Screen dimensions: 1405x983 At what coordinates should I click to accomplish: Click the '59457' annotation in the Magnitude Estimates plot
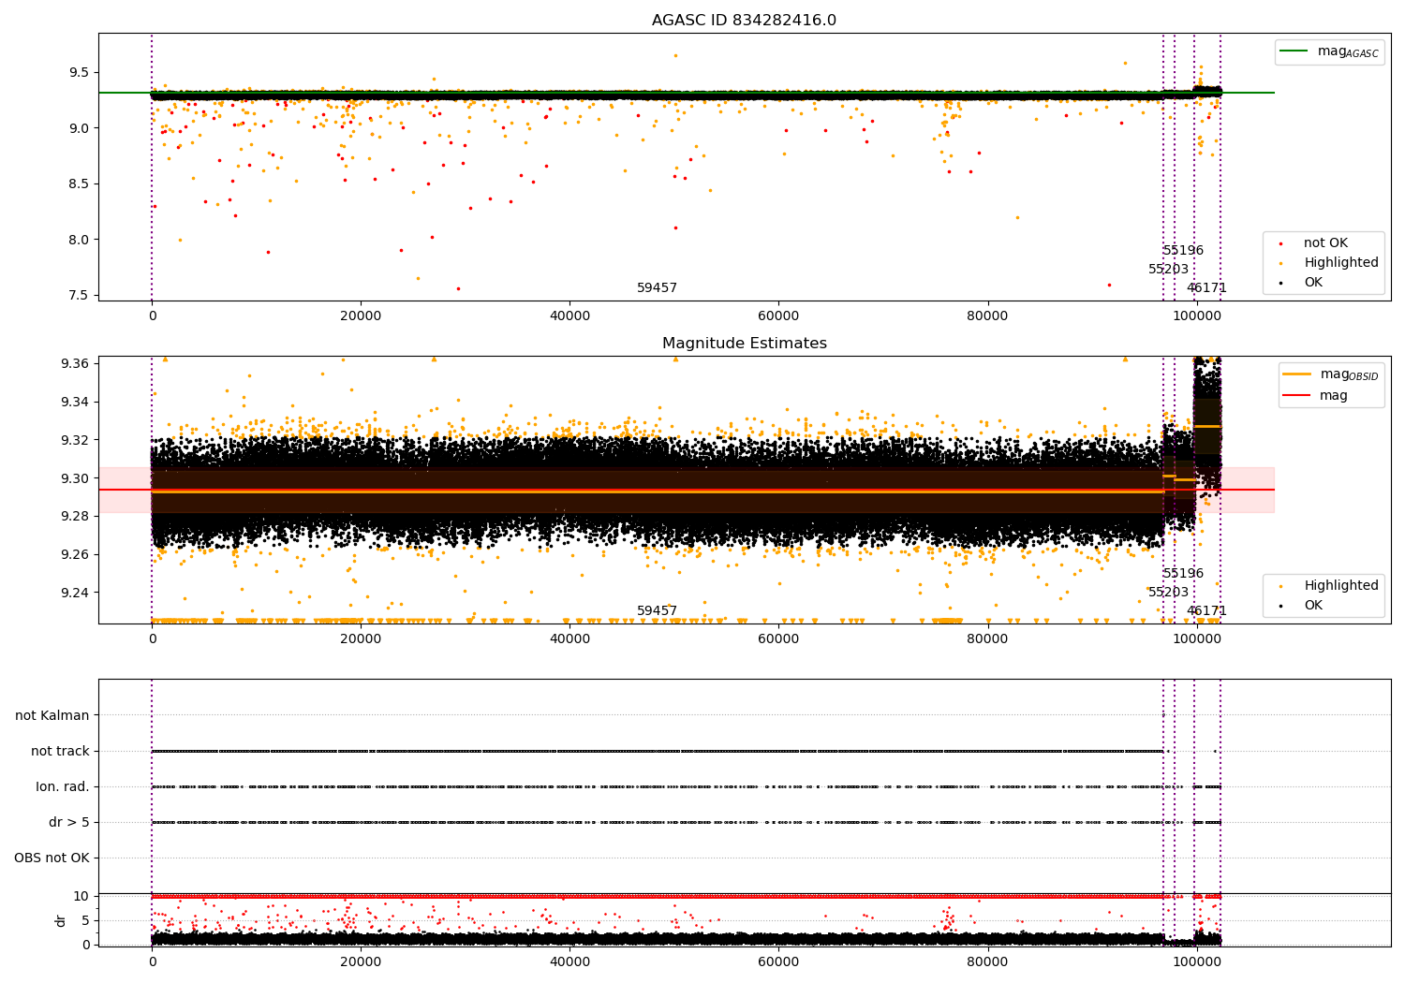(657, 611)
